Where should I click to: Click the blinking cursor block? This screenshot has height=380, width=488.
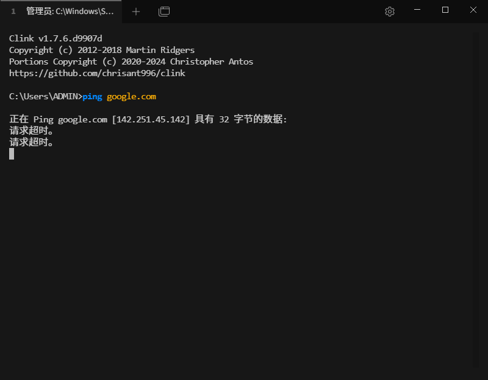[12, 154]
